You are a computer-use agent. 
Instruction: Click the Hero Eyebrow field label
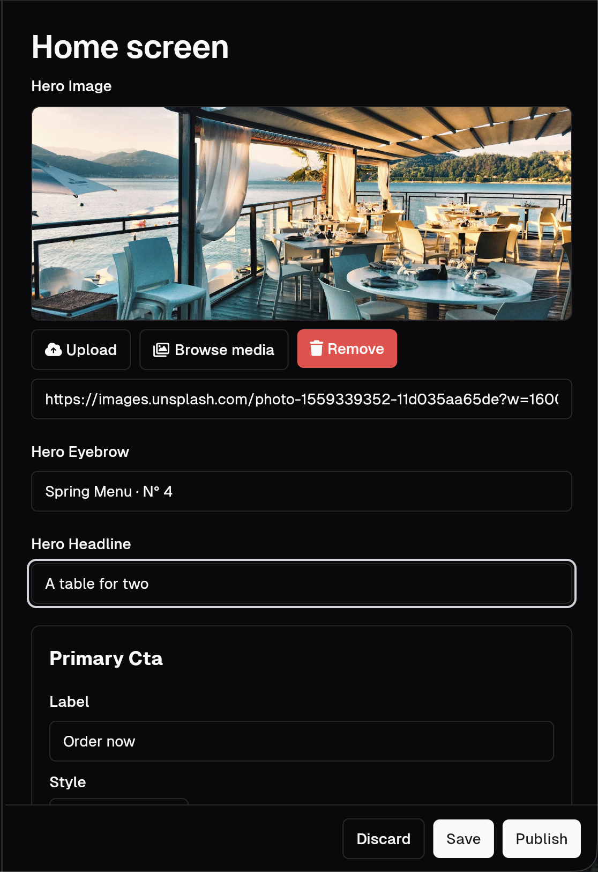coord(80,452)
